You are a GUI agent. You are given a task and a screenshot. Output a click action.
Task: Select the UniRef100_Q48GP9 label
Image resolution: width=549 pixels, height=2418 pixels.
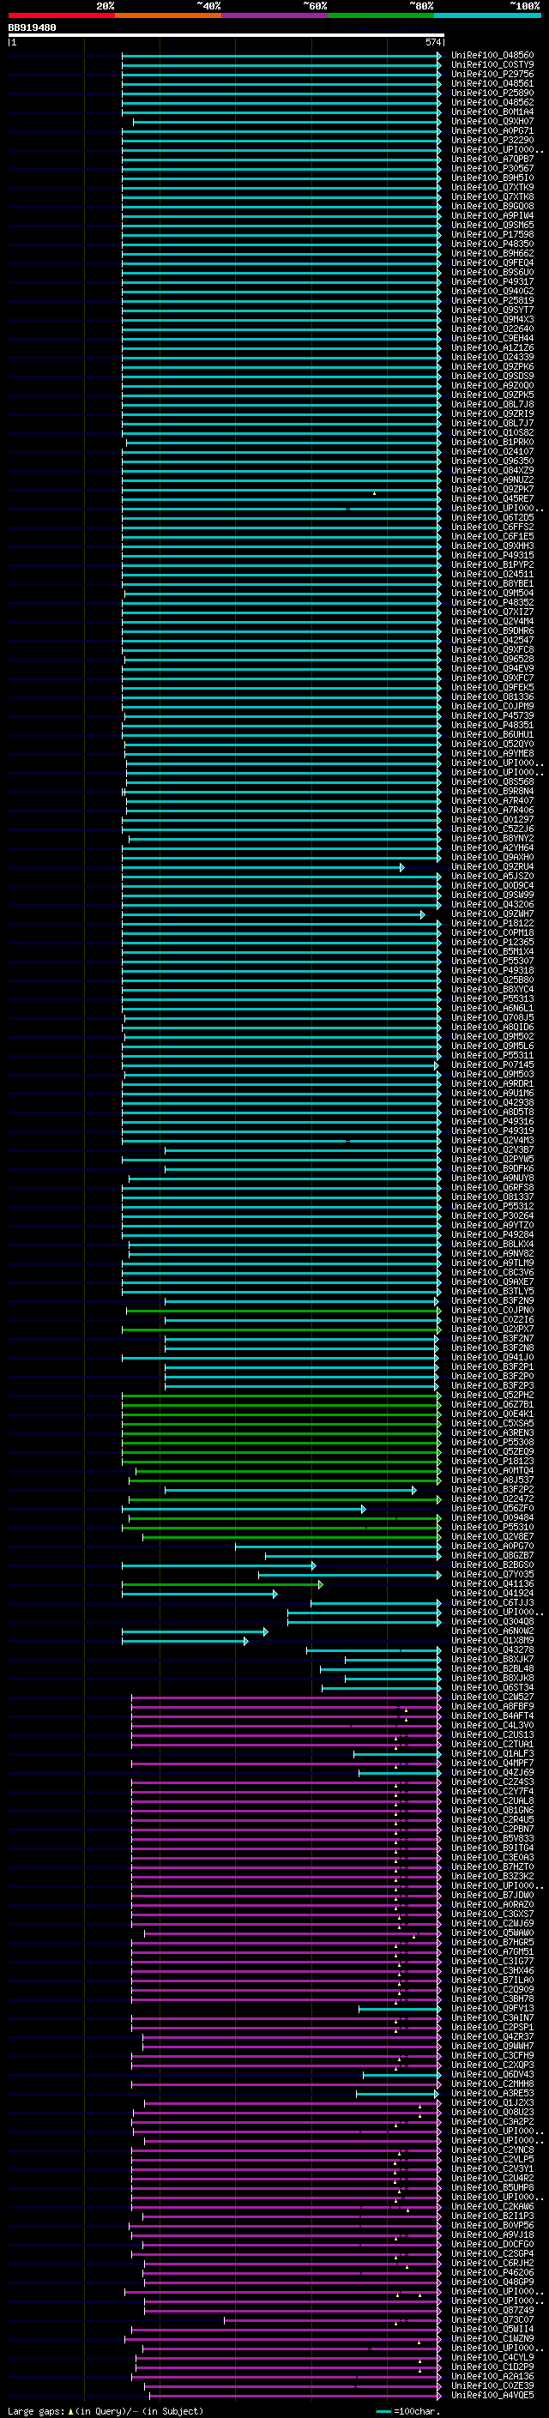[492, 2282]
